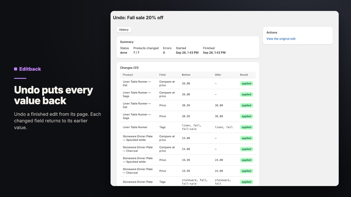Select product name in Stoneware Dinner Plate Tags row

click(138, 182)
